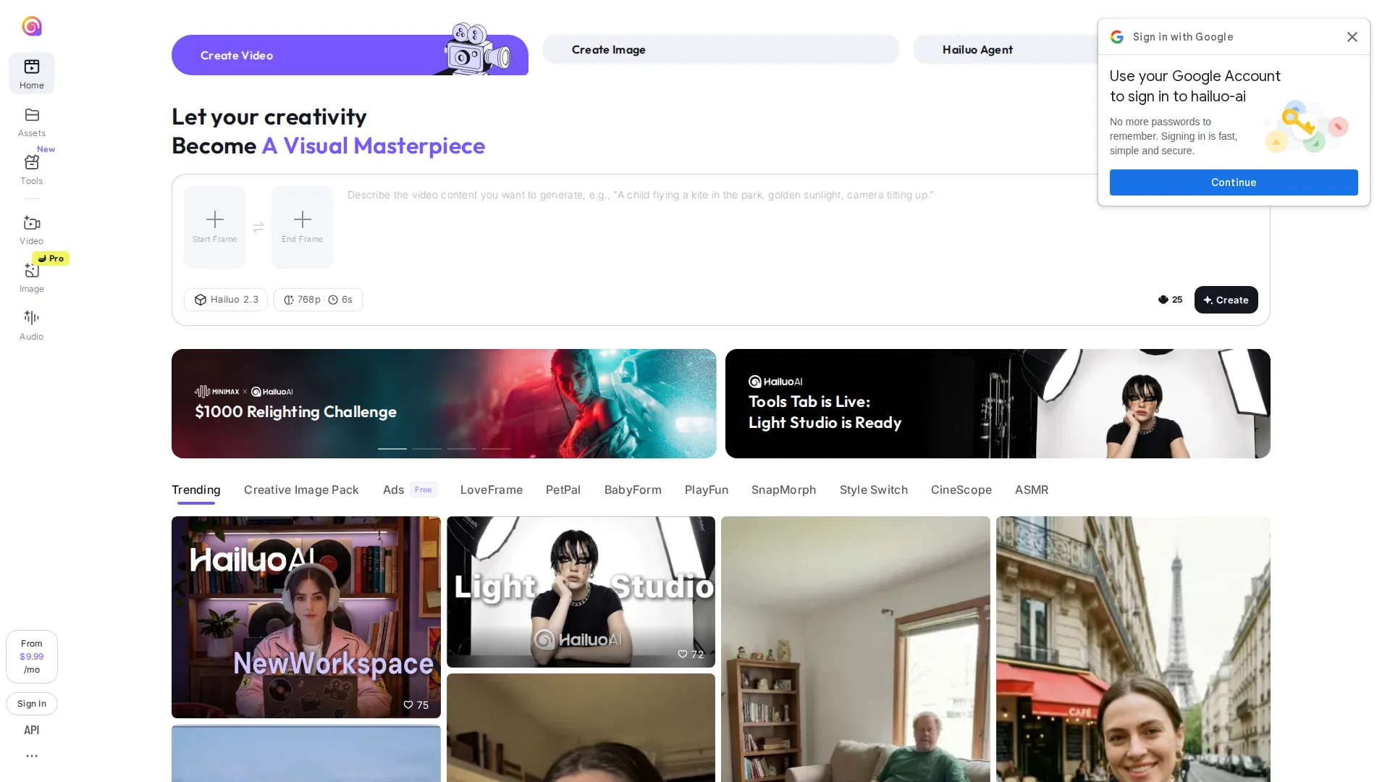Image resolution: width=1390 pixels, height=782 pixels.
Task: Open the SnapMorph tab
Action: 784,490
